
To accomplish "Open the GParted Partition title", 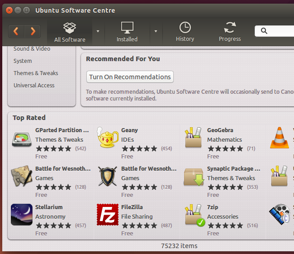I will coord(62,130).
